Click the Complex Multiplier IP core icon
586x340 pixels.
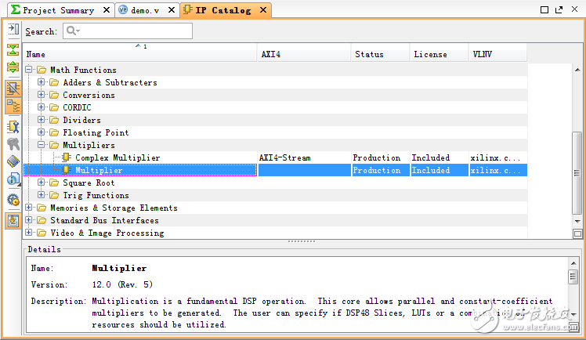pyautogui.click(x=67, y=157)
